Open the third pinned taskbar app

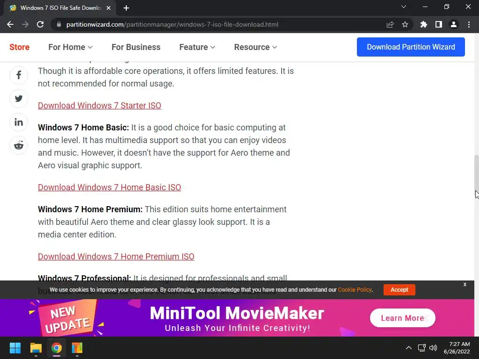pyautogui.click(x=77, y=348)
